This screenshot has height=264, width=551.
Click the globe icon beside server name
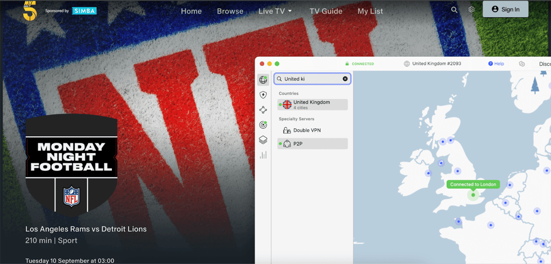click(407, 64)
